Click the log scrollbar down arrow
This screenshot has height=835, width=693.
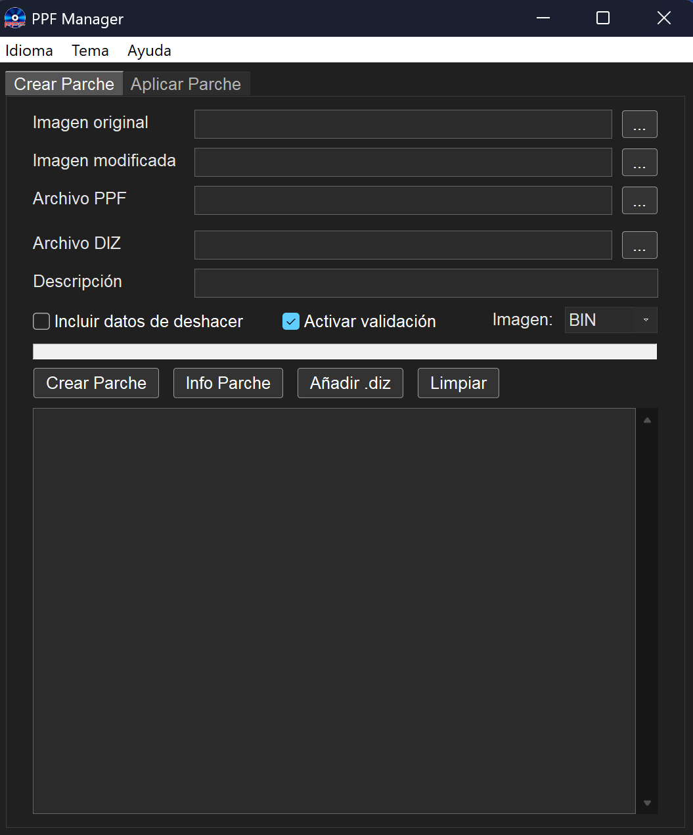pos(647,803)
